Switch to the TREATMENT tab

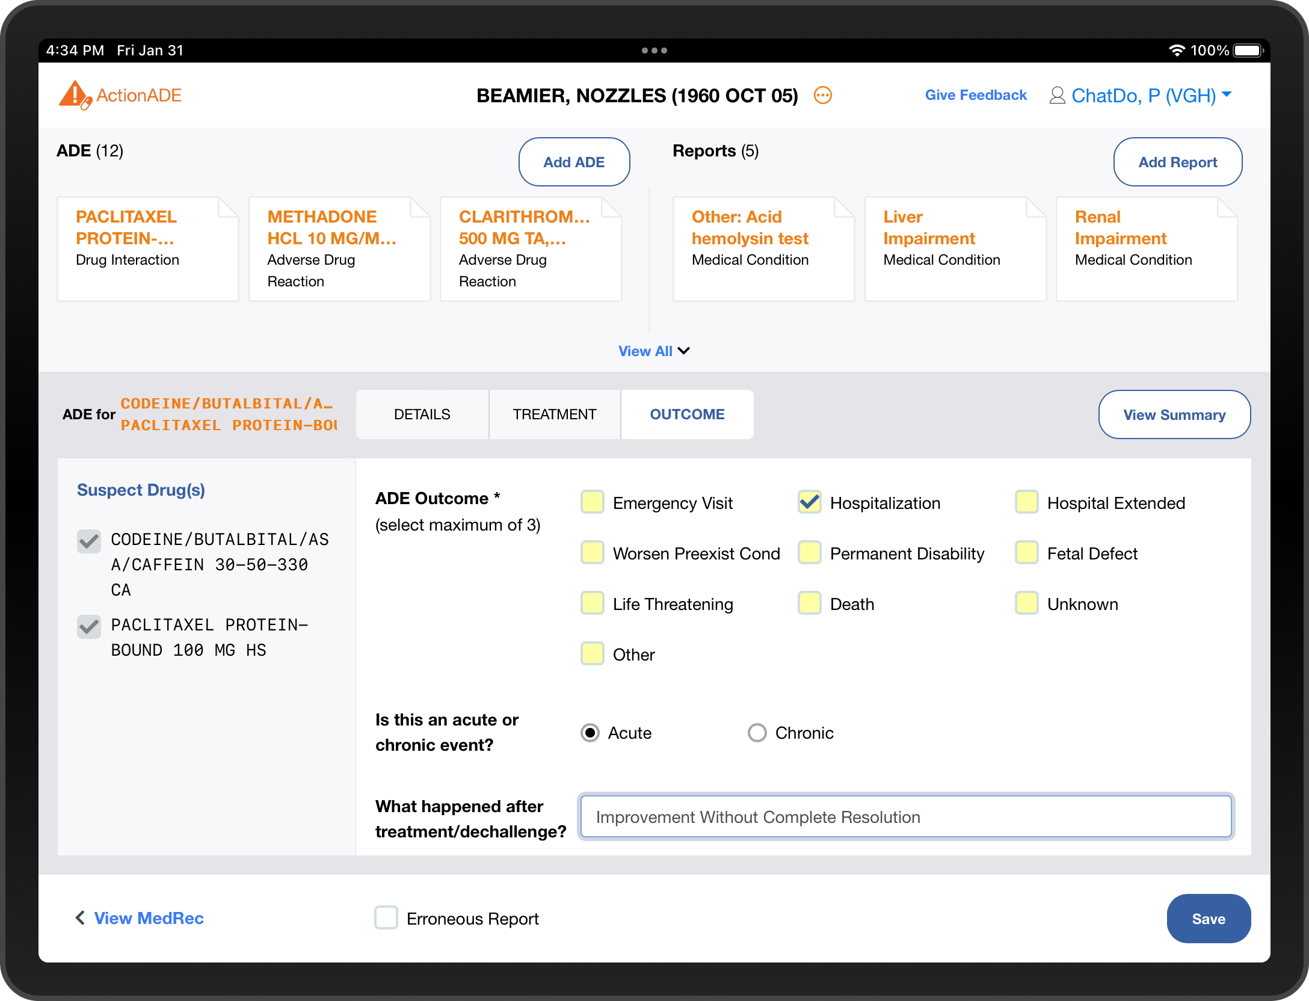555,414
